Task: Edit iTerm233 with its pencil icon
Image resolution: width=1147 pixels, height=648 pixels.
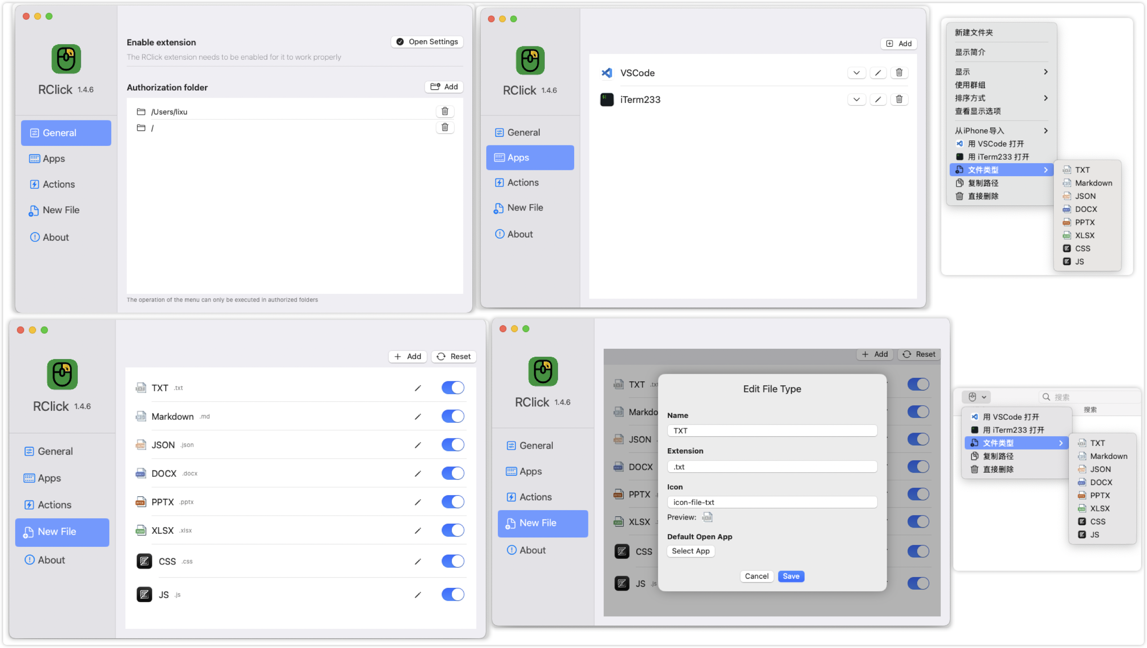Action: [877, 99]
